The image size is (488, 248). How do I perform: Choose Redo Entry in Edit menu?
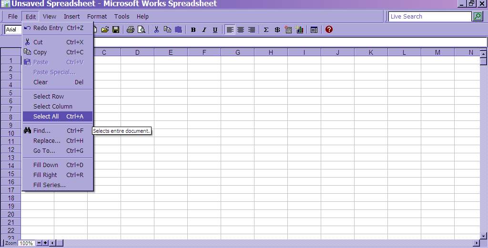click(58, 28)
